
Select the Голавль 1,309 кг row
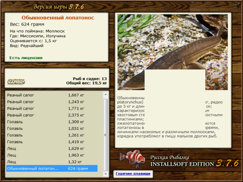coord(52,122)
